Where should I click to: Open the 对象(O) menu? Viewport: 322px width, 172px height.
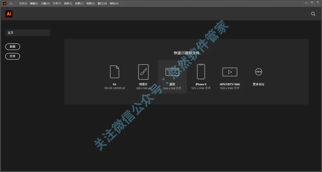(45, 4)
